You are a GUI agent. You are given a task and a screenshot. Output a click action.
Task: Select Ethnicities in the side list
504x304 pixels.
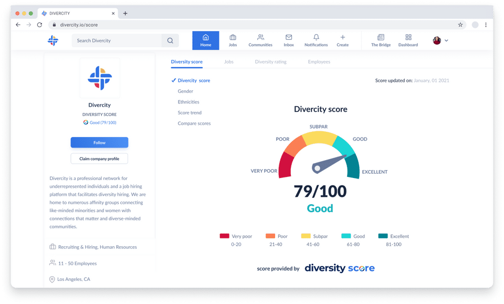[x=188, y=102]
